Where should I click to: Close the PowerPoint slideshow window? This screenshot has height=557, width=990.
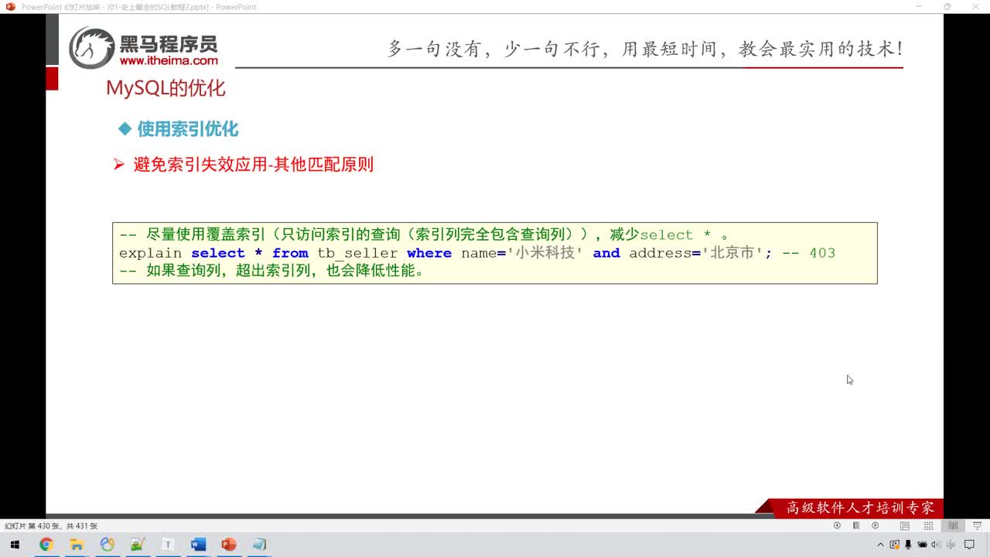[976, 6]
